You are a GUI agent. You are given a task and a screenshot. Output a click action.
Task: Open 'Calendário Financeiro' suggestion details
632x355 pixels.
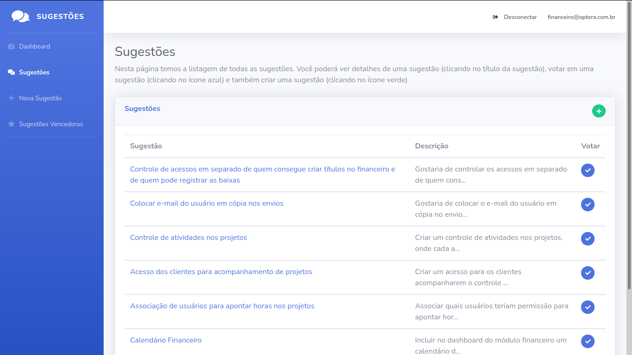tap(166, 340)
